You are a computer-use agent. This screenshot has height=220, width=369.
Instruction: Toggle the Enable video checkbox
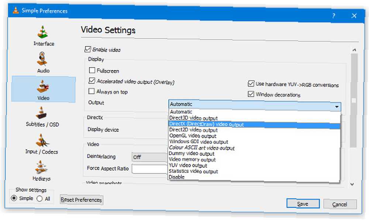point(88,49)
